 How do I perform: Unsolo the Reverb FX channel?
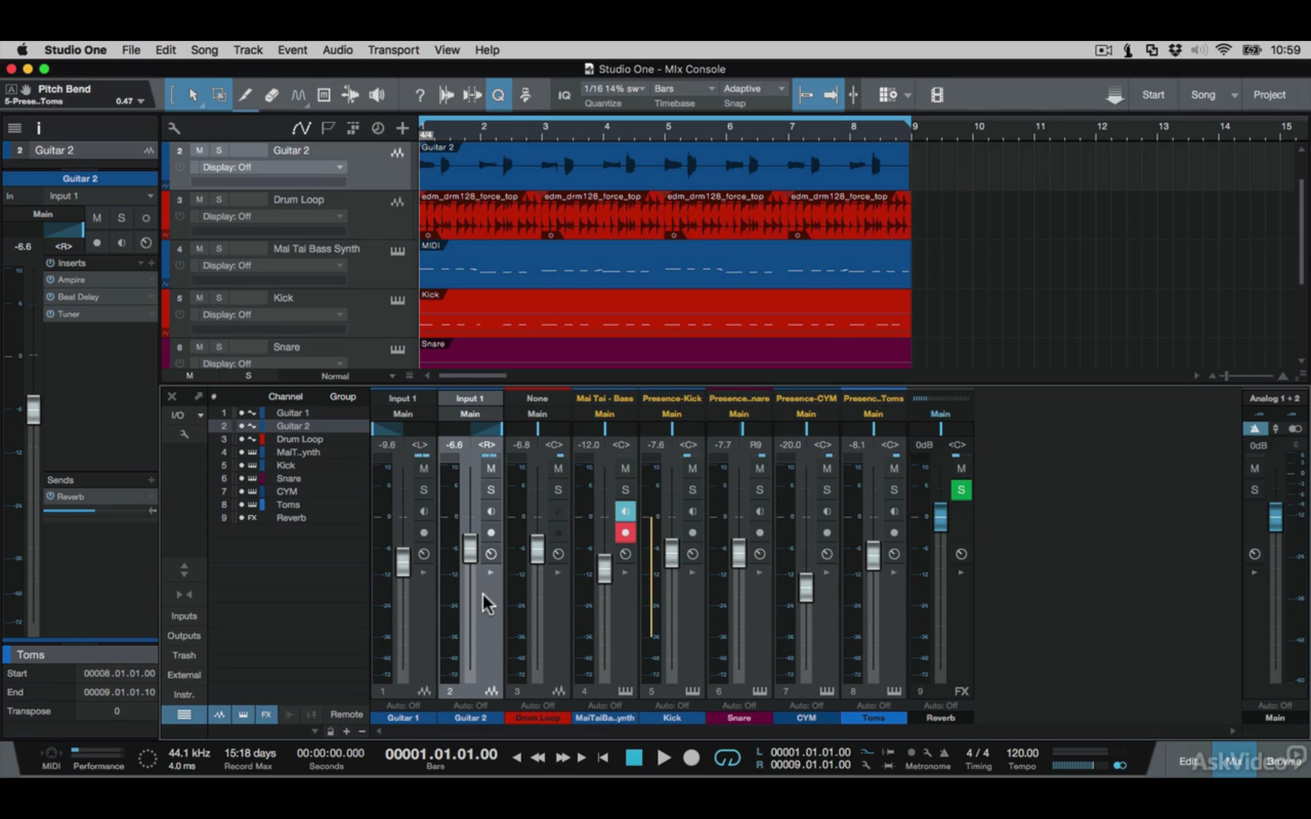(961, 490)
